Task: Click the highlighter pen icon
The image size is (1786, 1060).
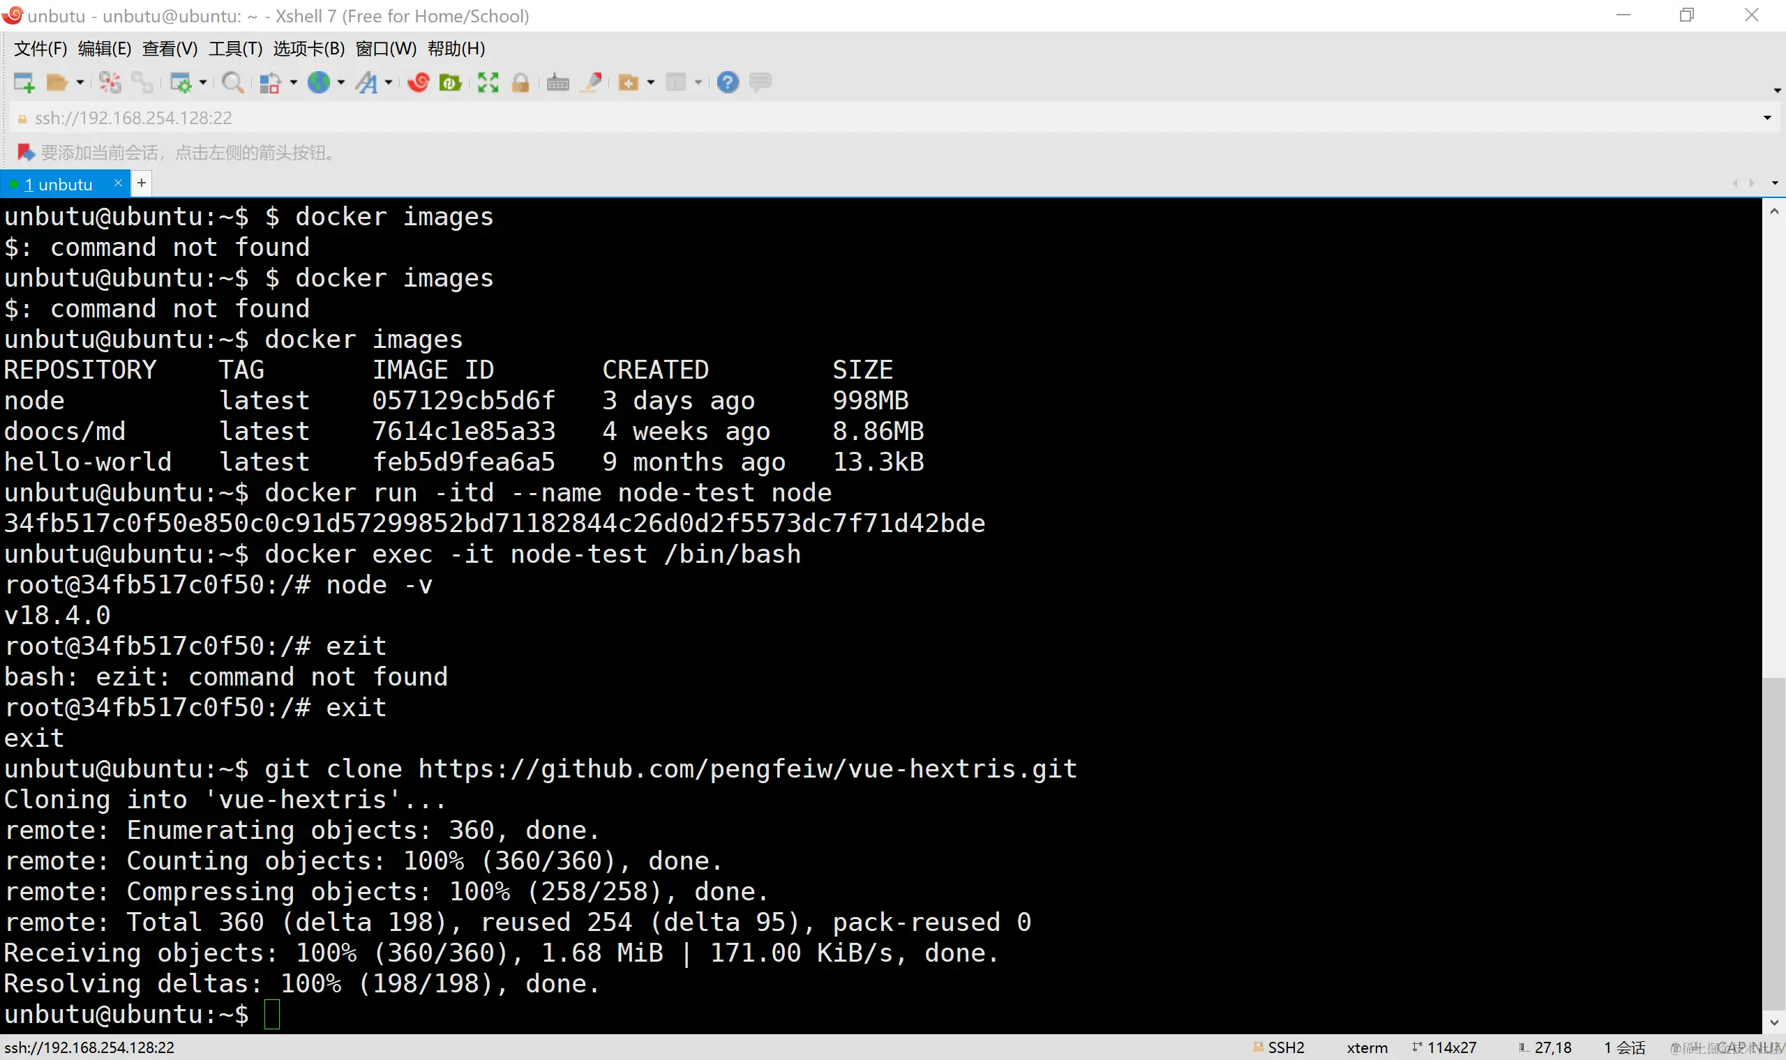Action: tap(592, 83)
